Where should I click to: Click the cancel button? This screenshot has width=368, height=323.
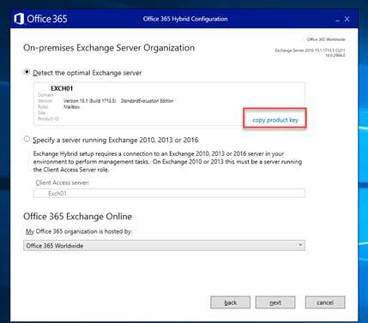[325, 302]
